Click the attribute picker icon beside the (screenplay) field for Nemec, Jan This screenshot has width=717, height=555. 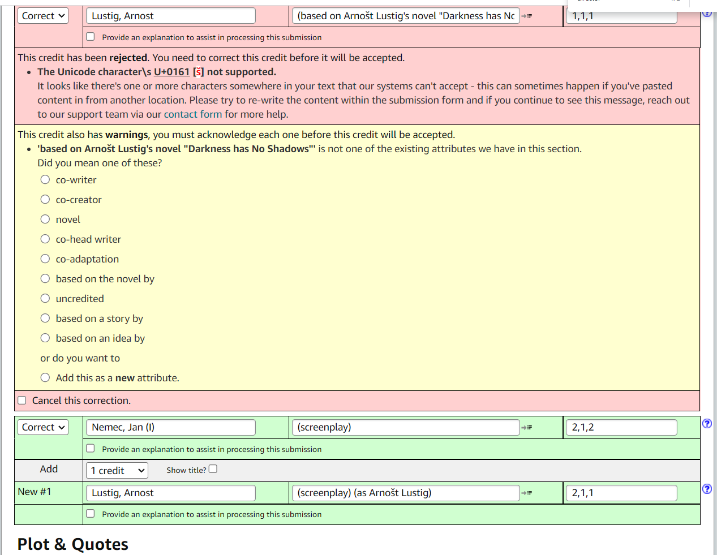coord(527,428)
